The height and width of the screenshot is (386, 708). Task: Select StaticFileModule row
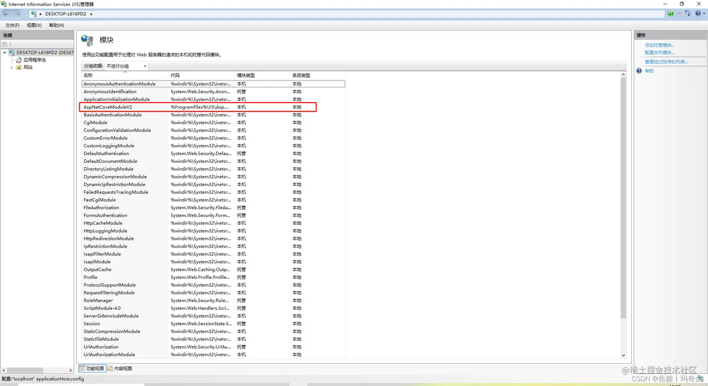(214, 339)
